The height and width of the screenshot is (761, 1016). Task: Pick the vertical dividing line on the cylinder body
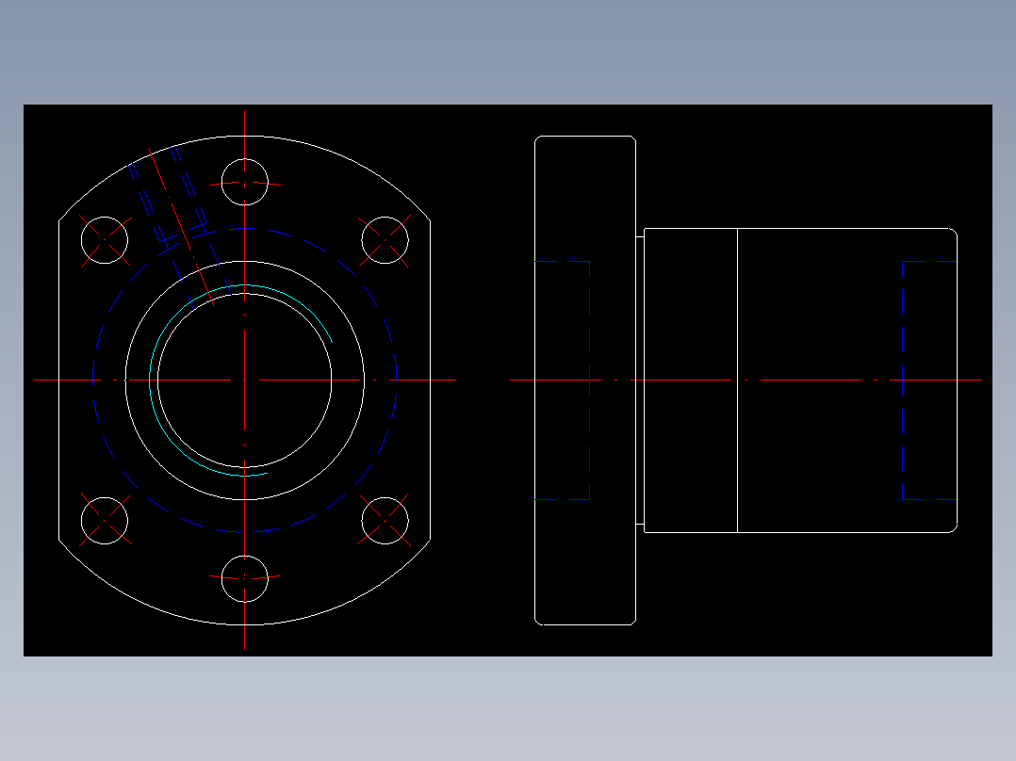[737, 380]
